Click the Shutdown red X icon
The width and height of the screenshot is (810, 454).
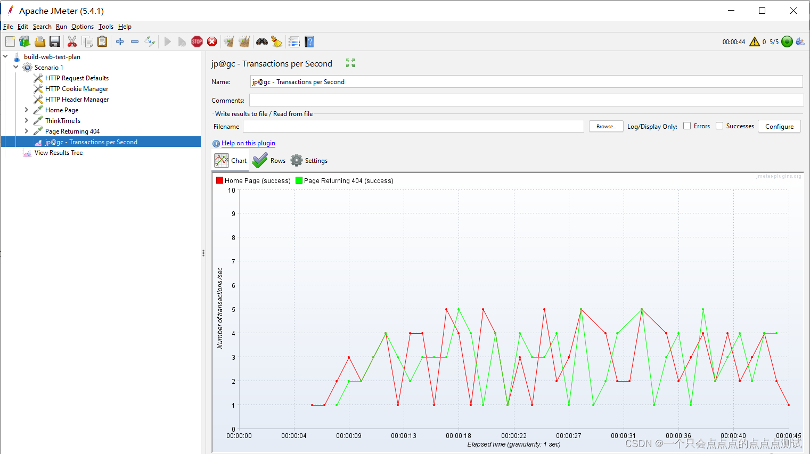point(212,42)
